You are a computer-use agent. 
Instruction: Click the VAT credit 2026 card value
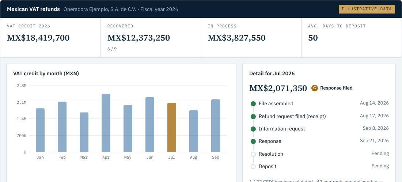pos(38,38)
